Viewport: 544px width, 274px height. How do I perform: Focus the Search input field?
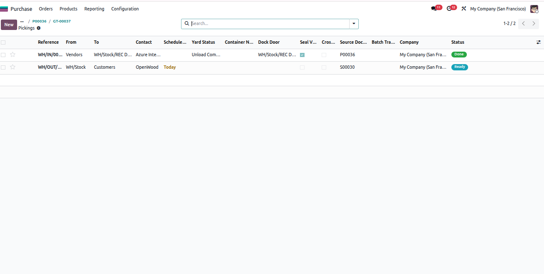tap(269, 24)
